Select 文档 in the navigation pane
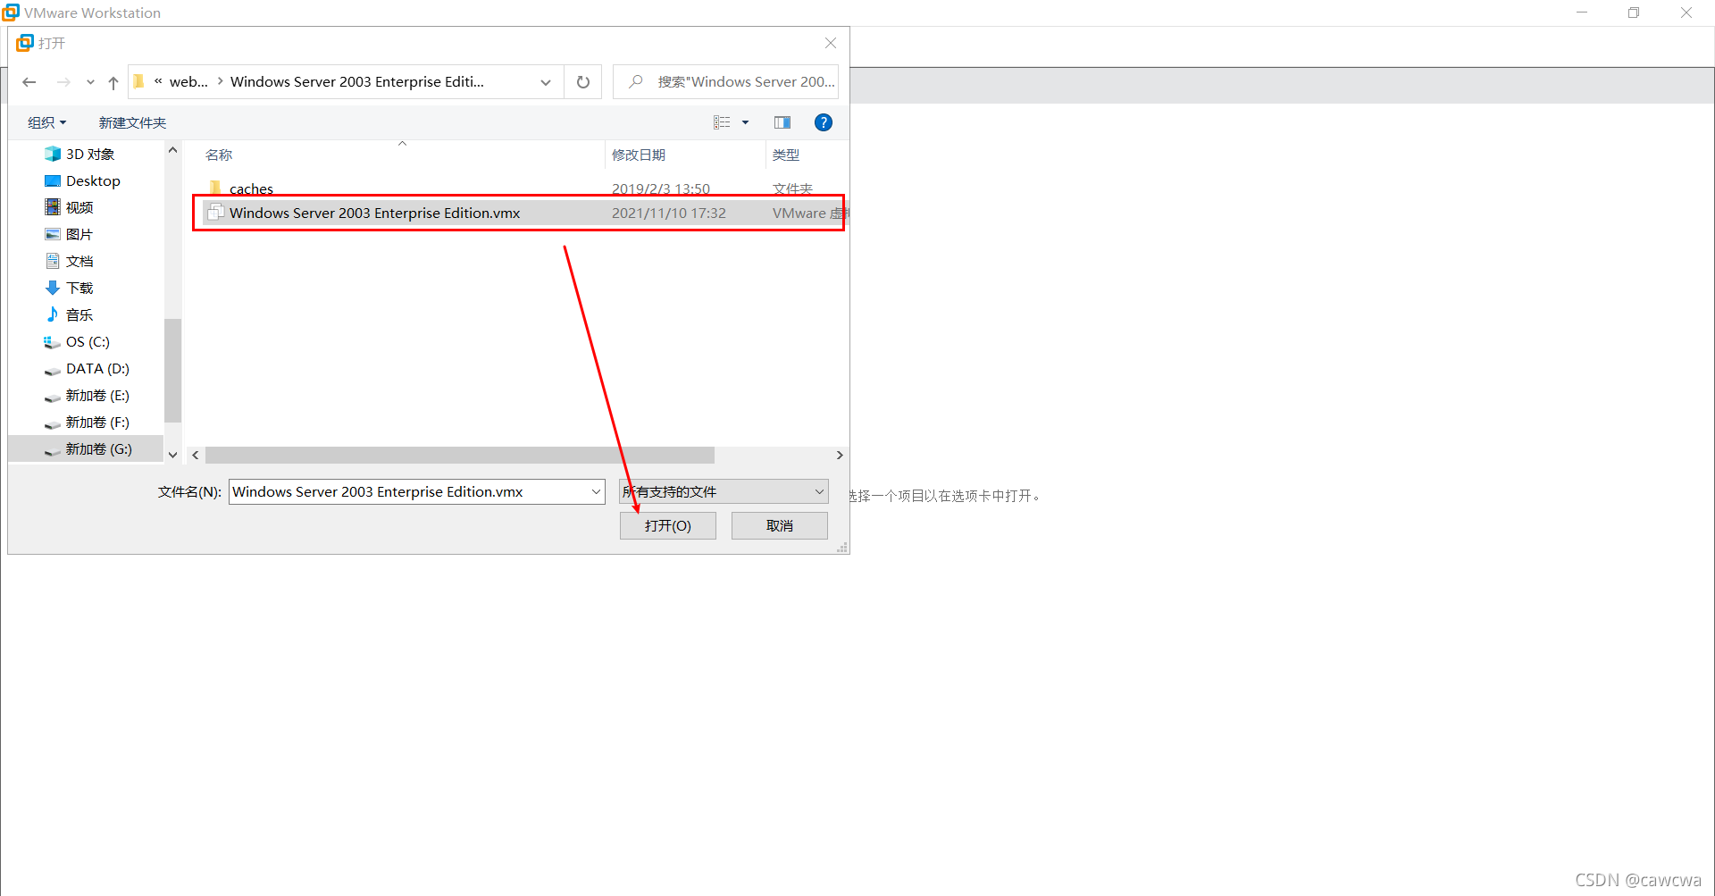Viewport: 1715px width, 896px height. pos(86,261)
